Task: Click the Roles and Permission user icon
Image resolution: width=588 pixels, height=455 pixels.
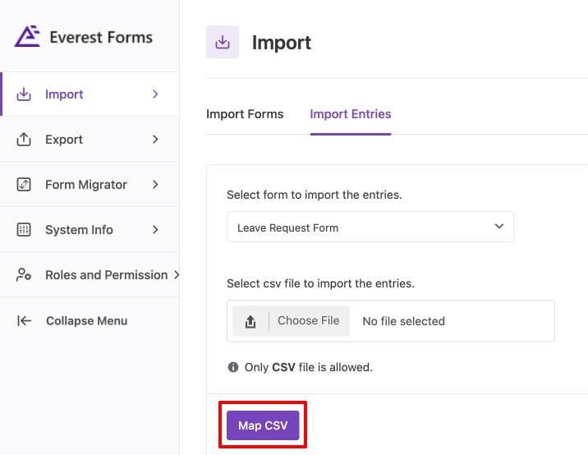Action: coord(24,274)
